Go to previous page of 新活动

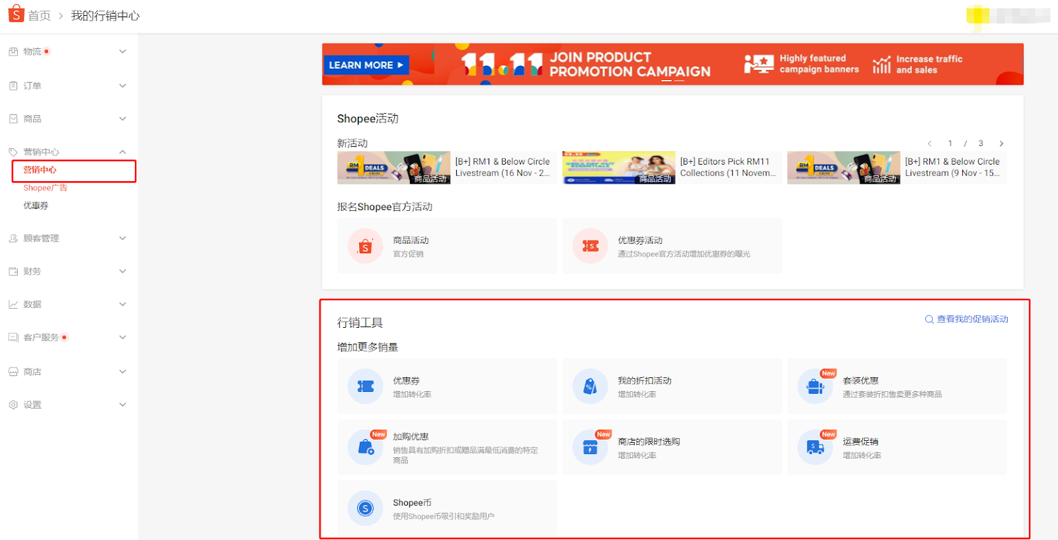point(929,143)
